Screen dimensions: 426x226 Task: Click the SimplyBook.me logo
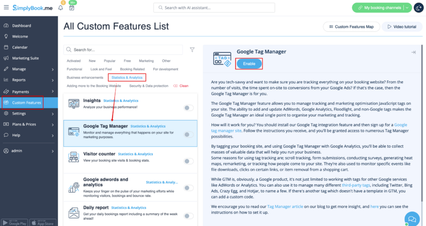click(32, 8)
